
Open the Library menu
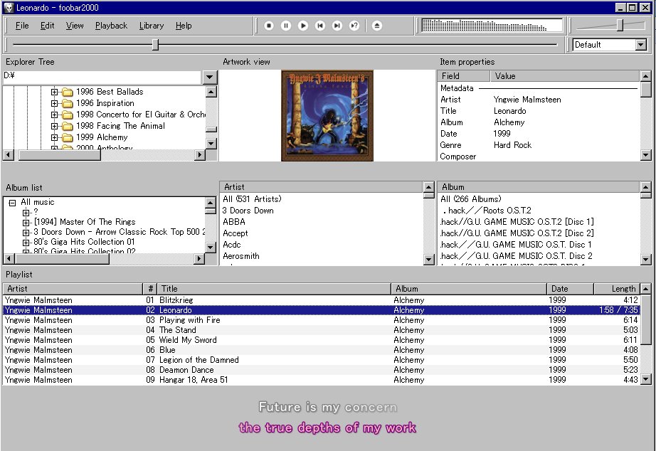tap(152, 26)
